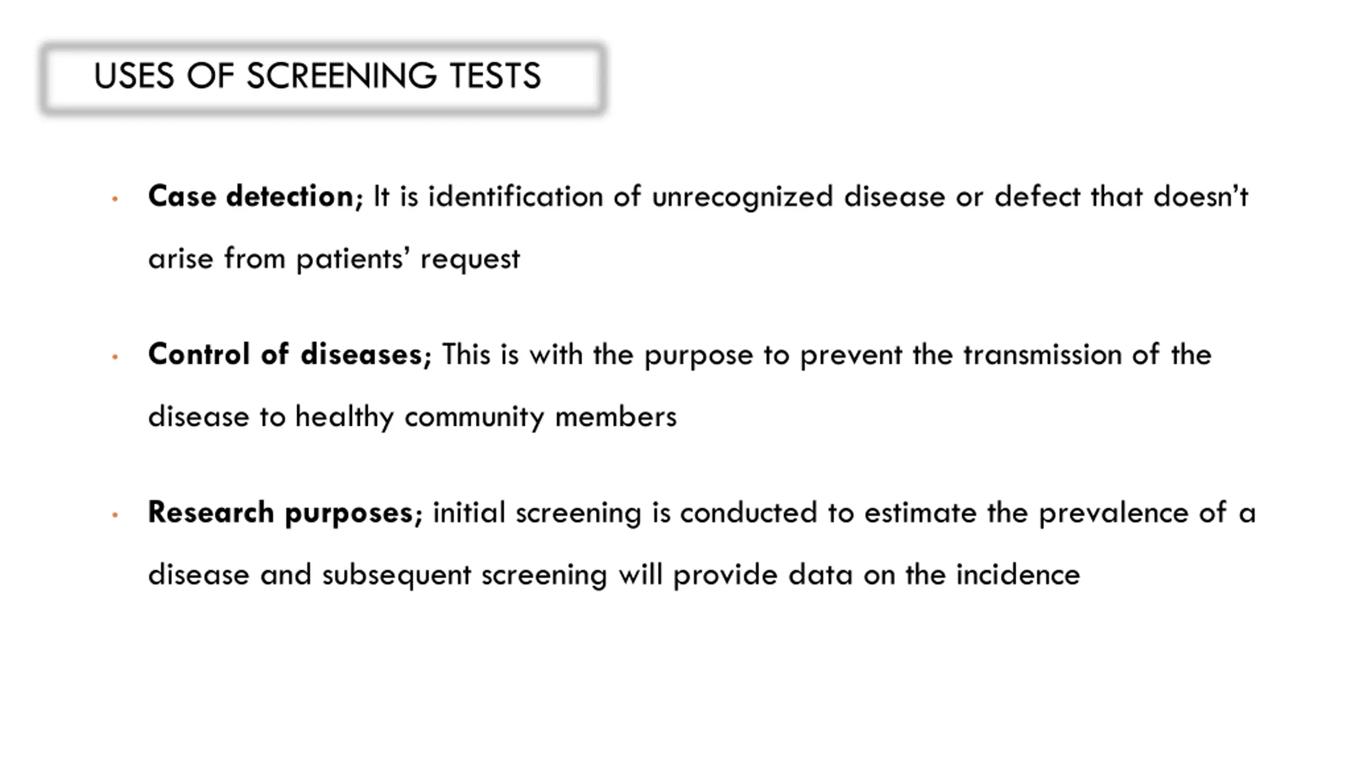The width and height of the screenshot is (1351, 773).
Task: Click the phrase 'initial screening' in third bullet
Action: [537, 513]
